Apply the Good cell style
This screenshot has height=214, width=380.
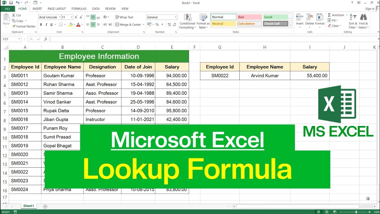pyautogui.click(x=275, y=17)
